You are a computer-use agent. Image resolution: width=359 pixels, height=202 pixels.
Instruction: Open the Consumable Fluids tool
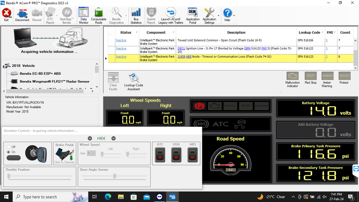click(98, 15)
